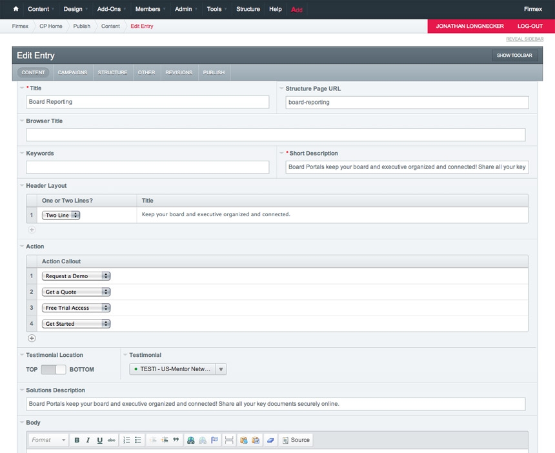The height and width of the screenshot is (453, 555).
Task: Open the Format dropdown in Body editor
Action: pyautogui.click(x=48, y=440)
